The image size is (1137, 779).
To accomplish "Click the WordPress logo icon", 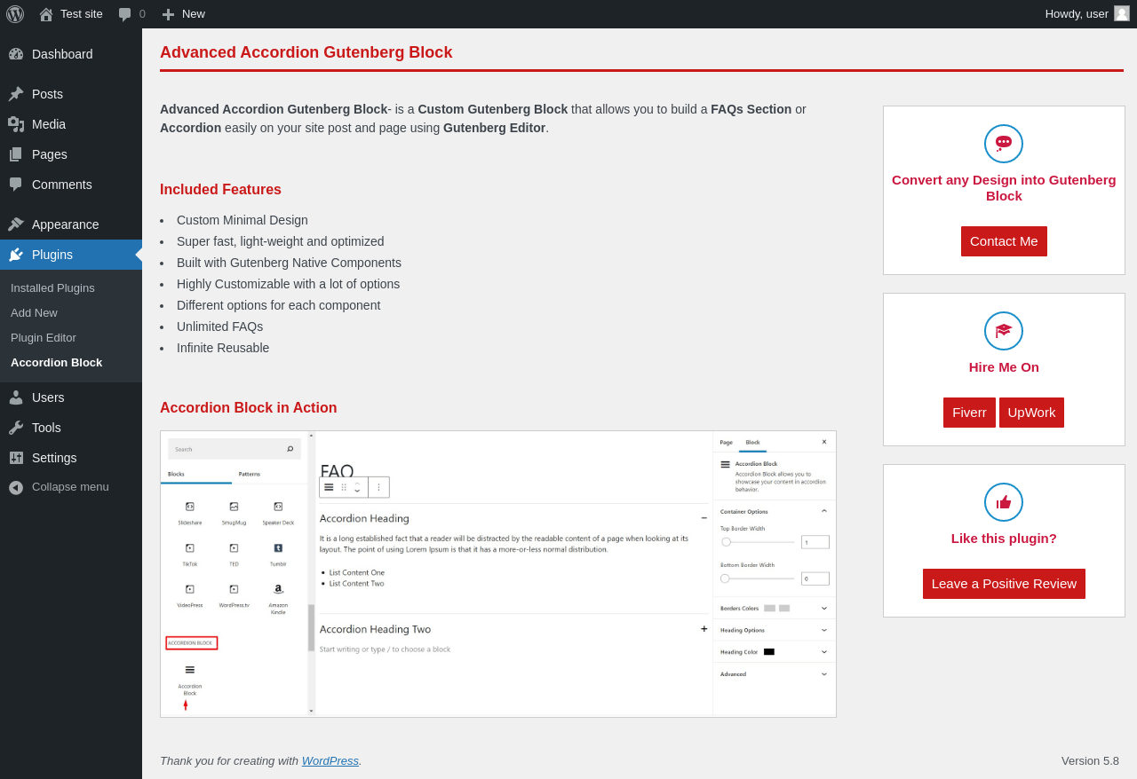I will click(15, 14).
